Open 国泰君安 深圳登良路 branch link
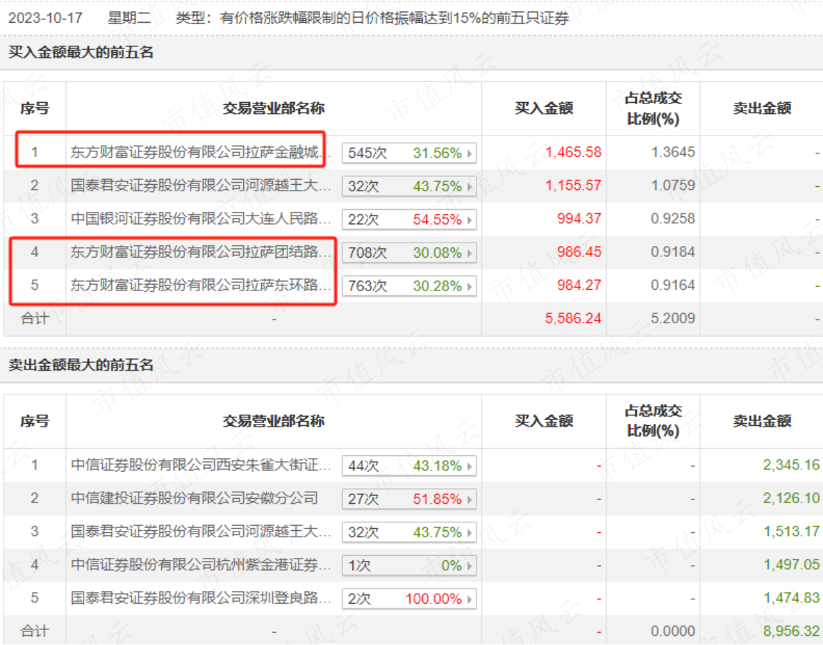Viewport: 823px width, 645px height. pyautogui.click(x=200, y=598)
